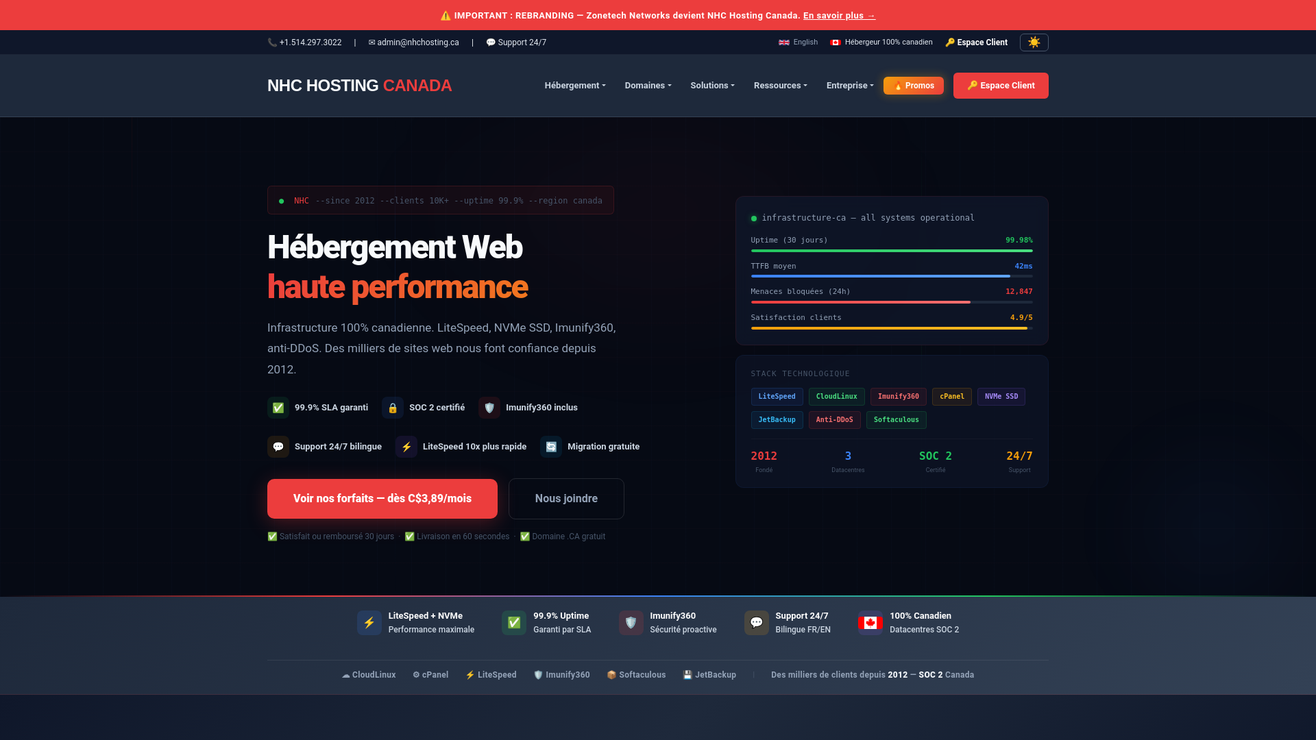The height and width of the screenshot is (740, 1316).
Task: Click the Softaculous tag in Stack Technologique
Action: pyautogui.click(x=896, y=420)
